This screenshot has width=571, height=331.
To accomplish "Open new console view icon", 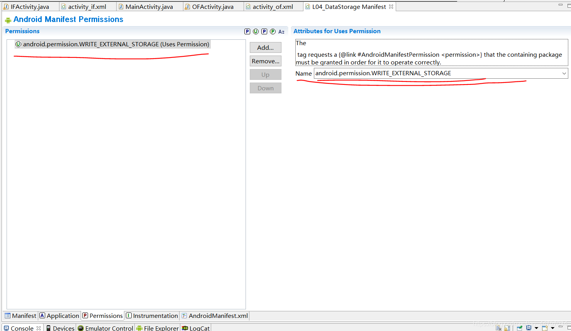I will coord(545,328).
